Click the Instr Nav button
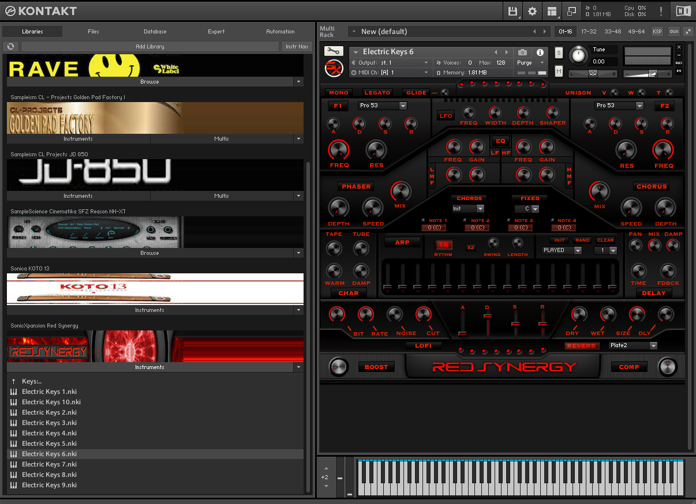This screenshot has height=504, width=696. (297, 46)
